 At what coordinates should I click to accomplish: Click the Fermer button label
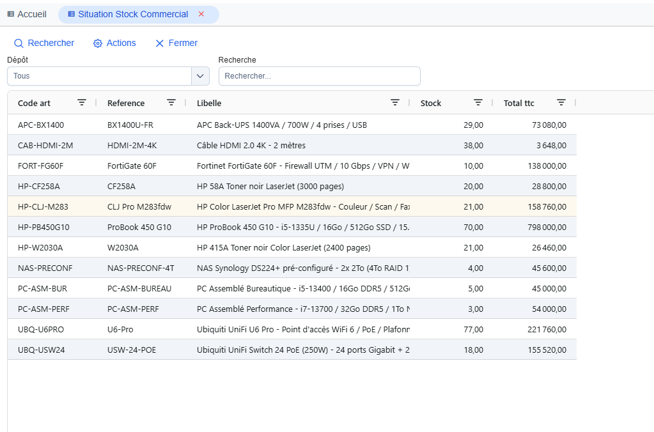tap(183, 43)
